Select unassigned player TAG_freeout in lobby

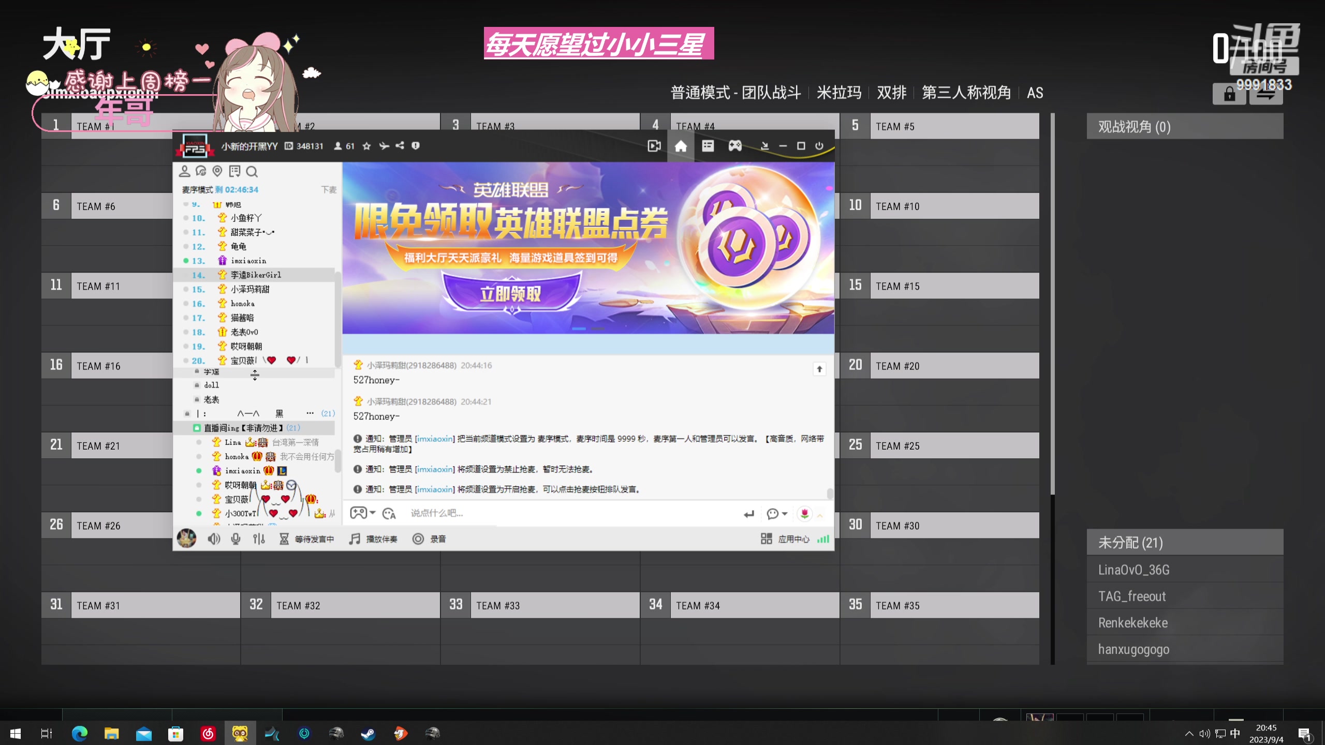click(x=1185, y=596)
